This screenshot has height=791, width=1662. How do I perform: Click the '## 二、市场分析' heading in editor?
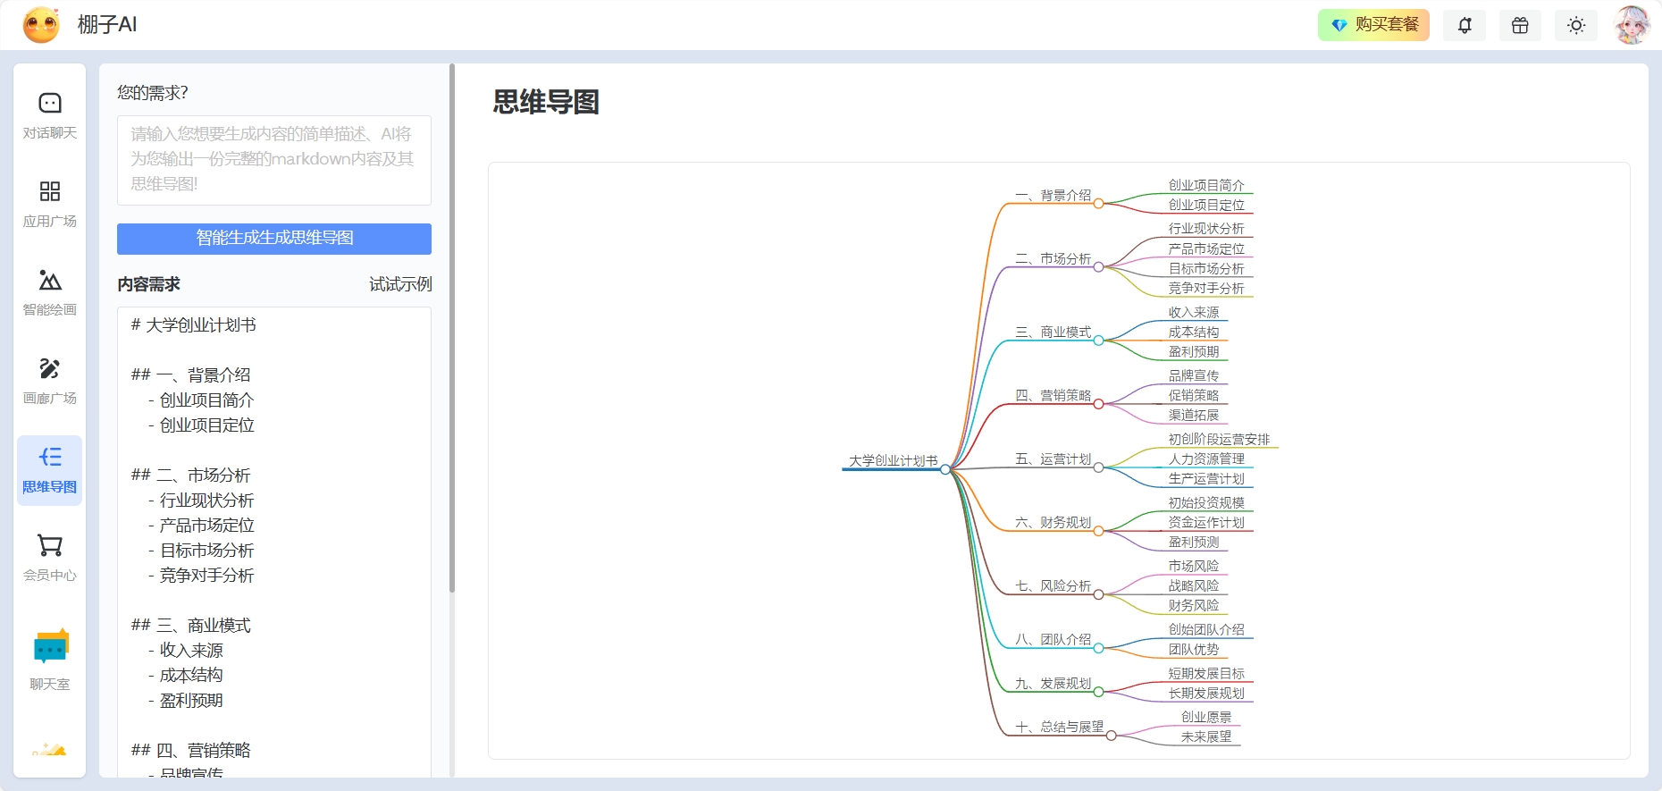pyautogui.click(x=191, y=475)
